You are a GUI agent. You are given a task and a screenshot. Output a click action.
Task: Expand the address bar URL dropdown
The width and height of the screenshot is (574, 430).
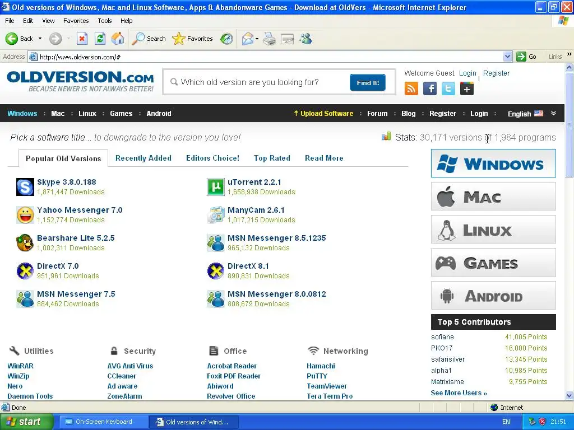[x=507, y=57]
